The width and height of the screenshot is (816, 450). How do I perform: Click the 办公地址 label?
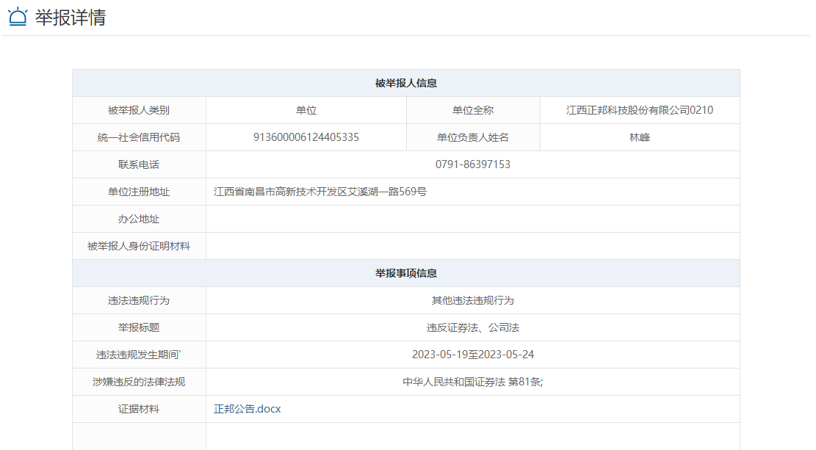coord(138,219)
